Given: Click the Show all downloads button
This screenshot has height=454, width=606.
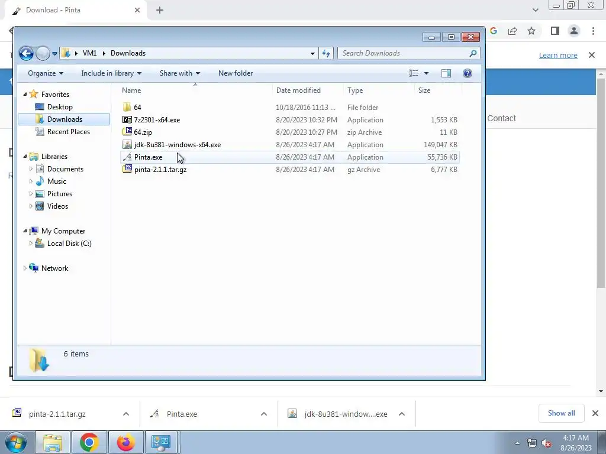Looking at the screenshot, I should click(x=561, y=413).
